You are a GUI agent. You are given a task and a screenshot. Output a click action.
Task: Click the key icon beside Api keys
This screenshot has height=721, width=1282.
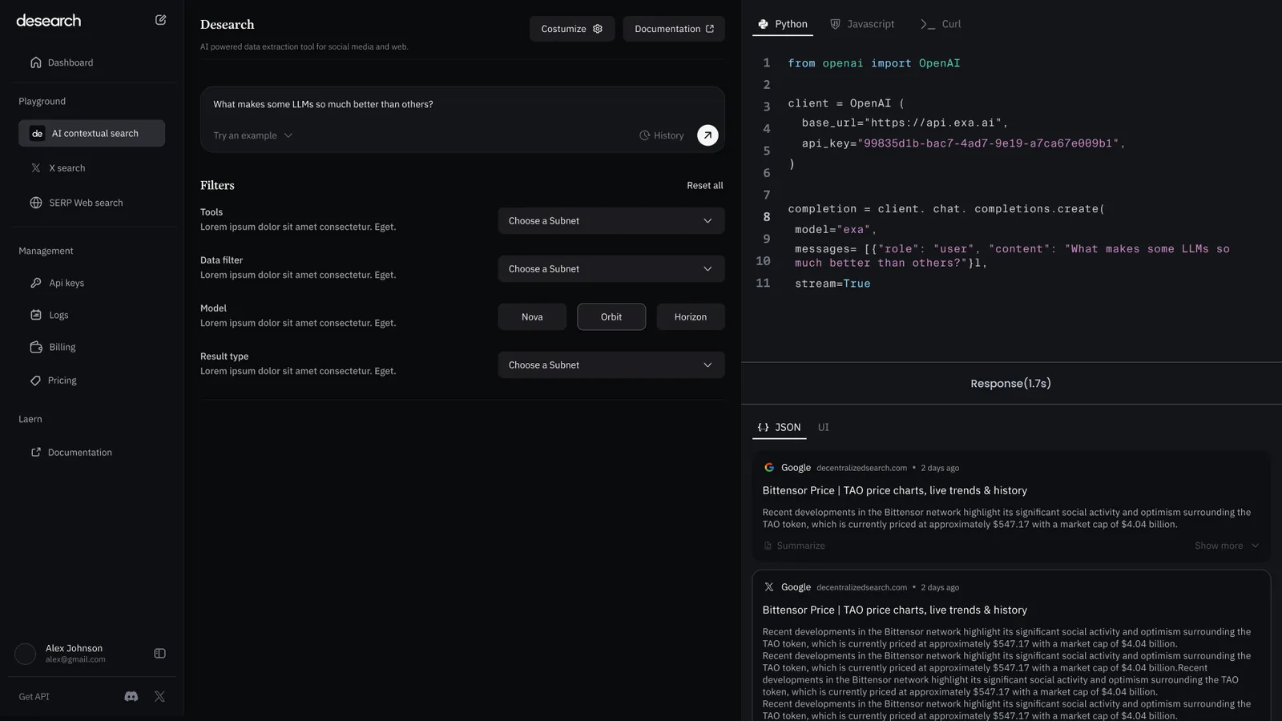click(x=36, y=283)
